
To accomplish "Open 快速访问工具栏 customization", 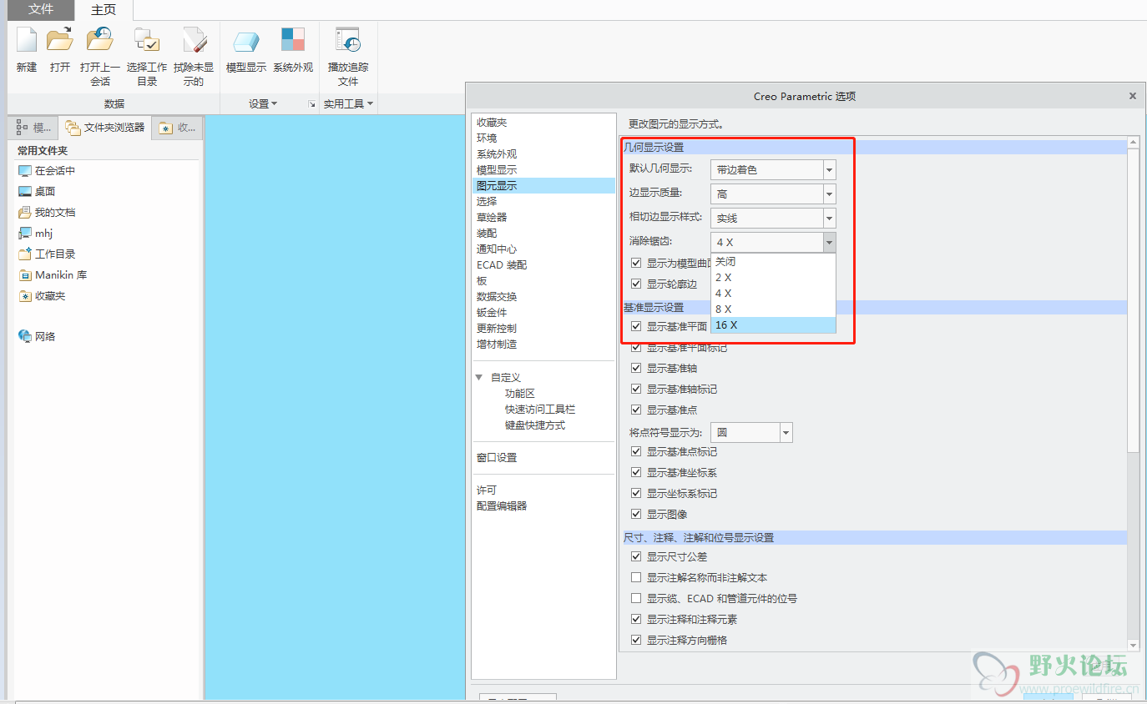I will point(540,409).
